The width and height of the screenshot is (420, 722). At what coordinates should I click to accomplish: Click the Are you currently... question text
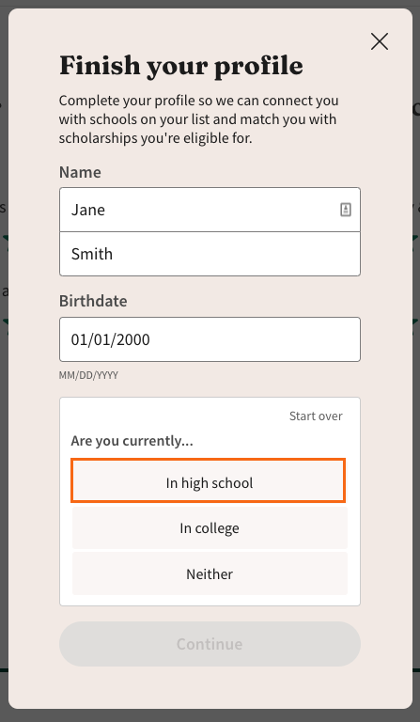132,441
